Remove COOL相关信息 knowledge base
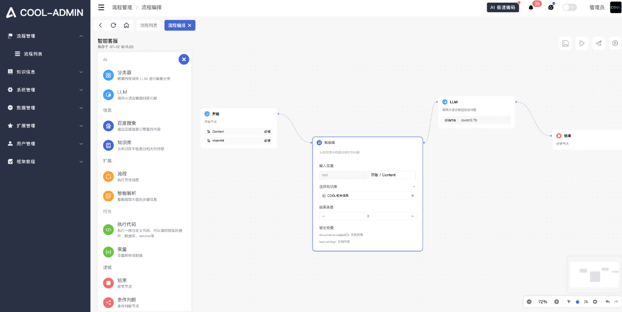This screenshot has width=622, height=312. [x=413, y=195]
